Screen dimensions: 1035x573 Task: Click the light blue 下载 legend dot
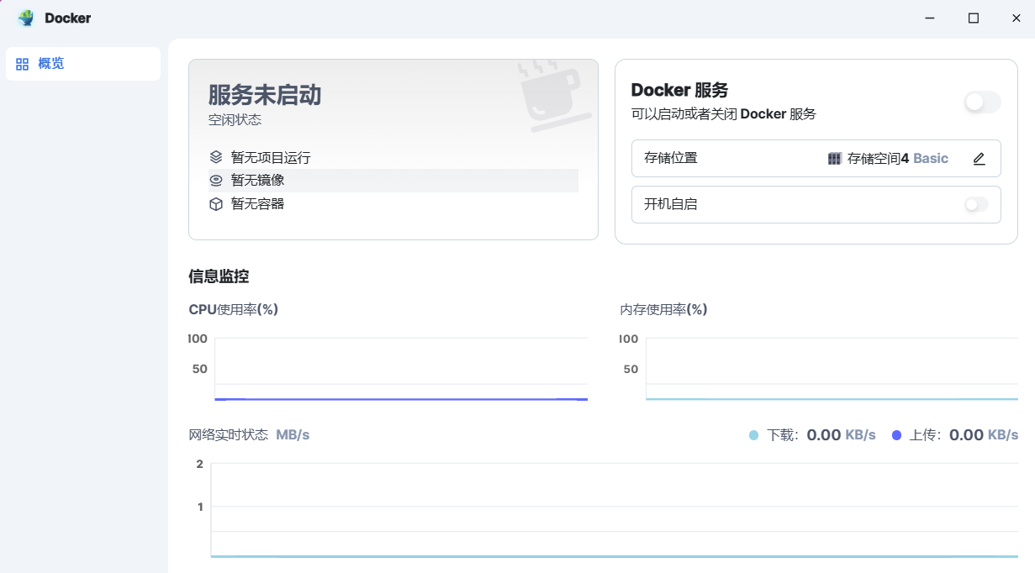click(x=753, y=435)
